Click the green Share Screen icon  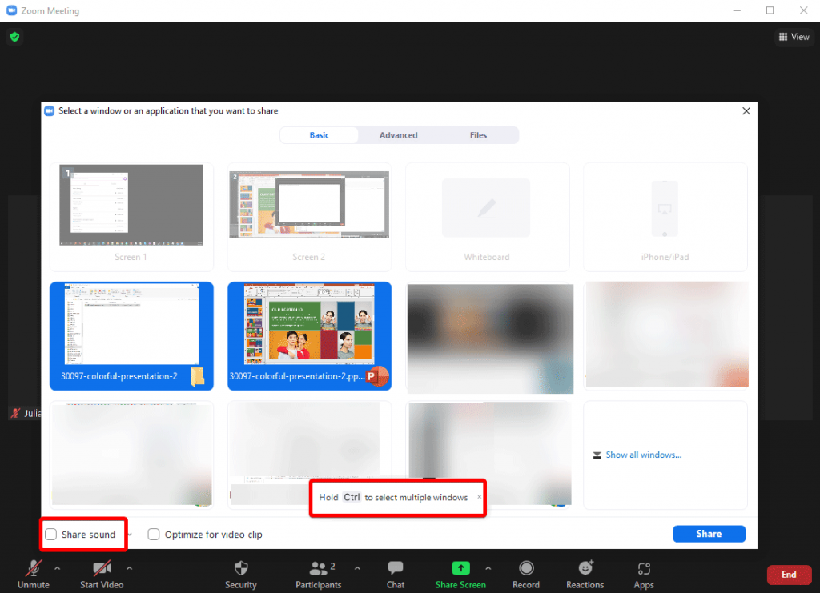[460, 568]
